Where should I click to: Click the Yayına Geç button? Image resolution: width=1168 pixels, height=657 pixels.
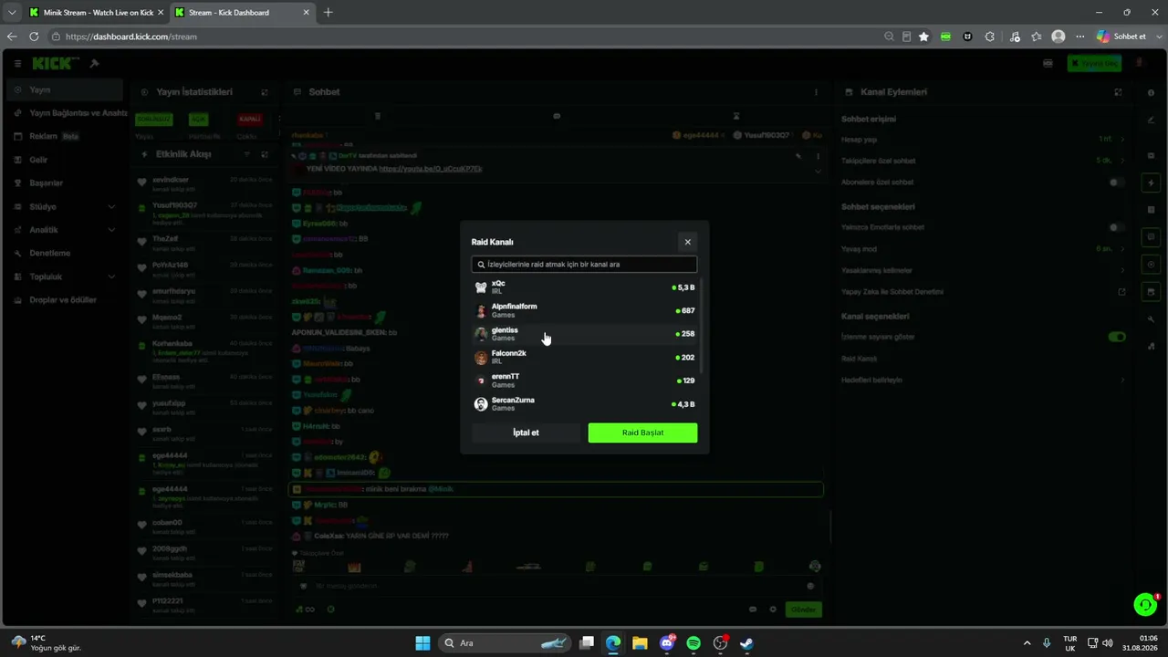tap(1094, 64)
